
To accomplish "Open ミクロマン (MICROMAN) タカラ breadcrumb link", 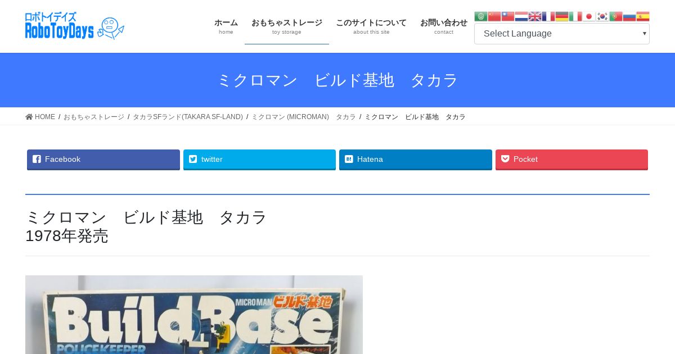I will (x=304, y=117).
